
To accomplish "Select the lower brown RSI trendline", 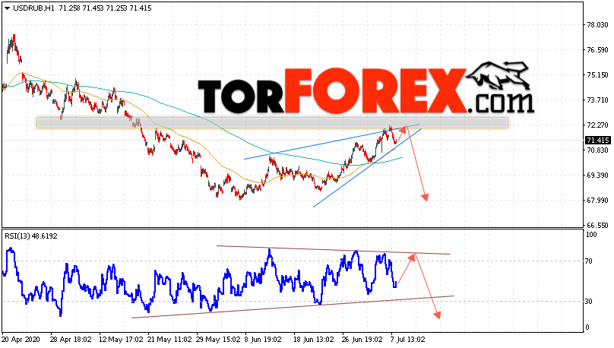I will coord(293,307).
